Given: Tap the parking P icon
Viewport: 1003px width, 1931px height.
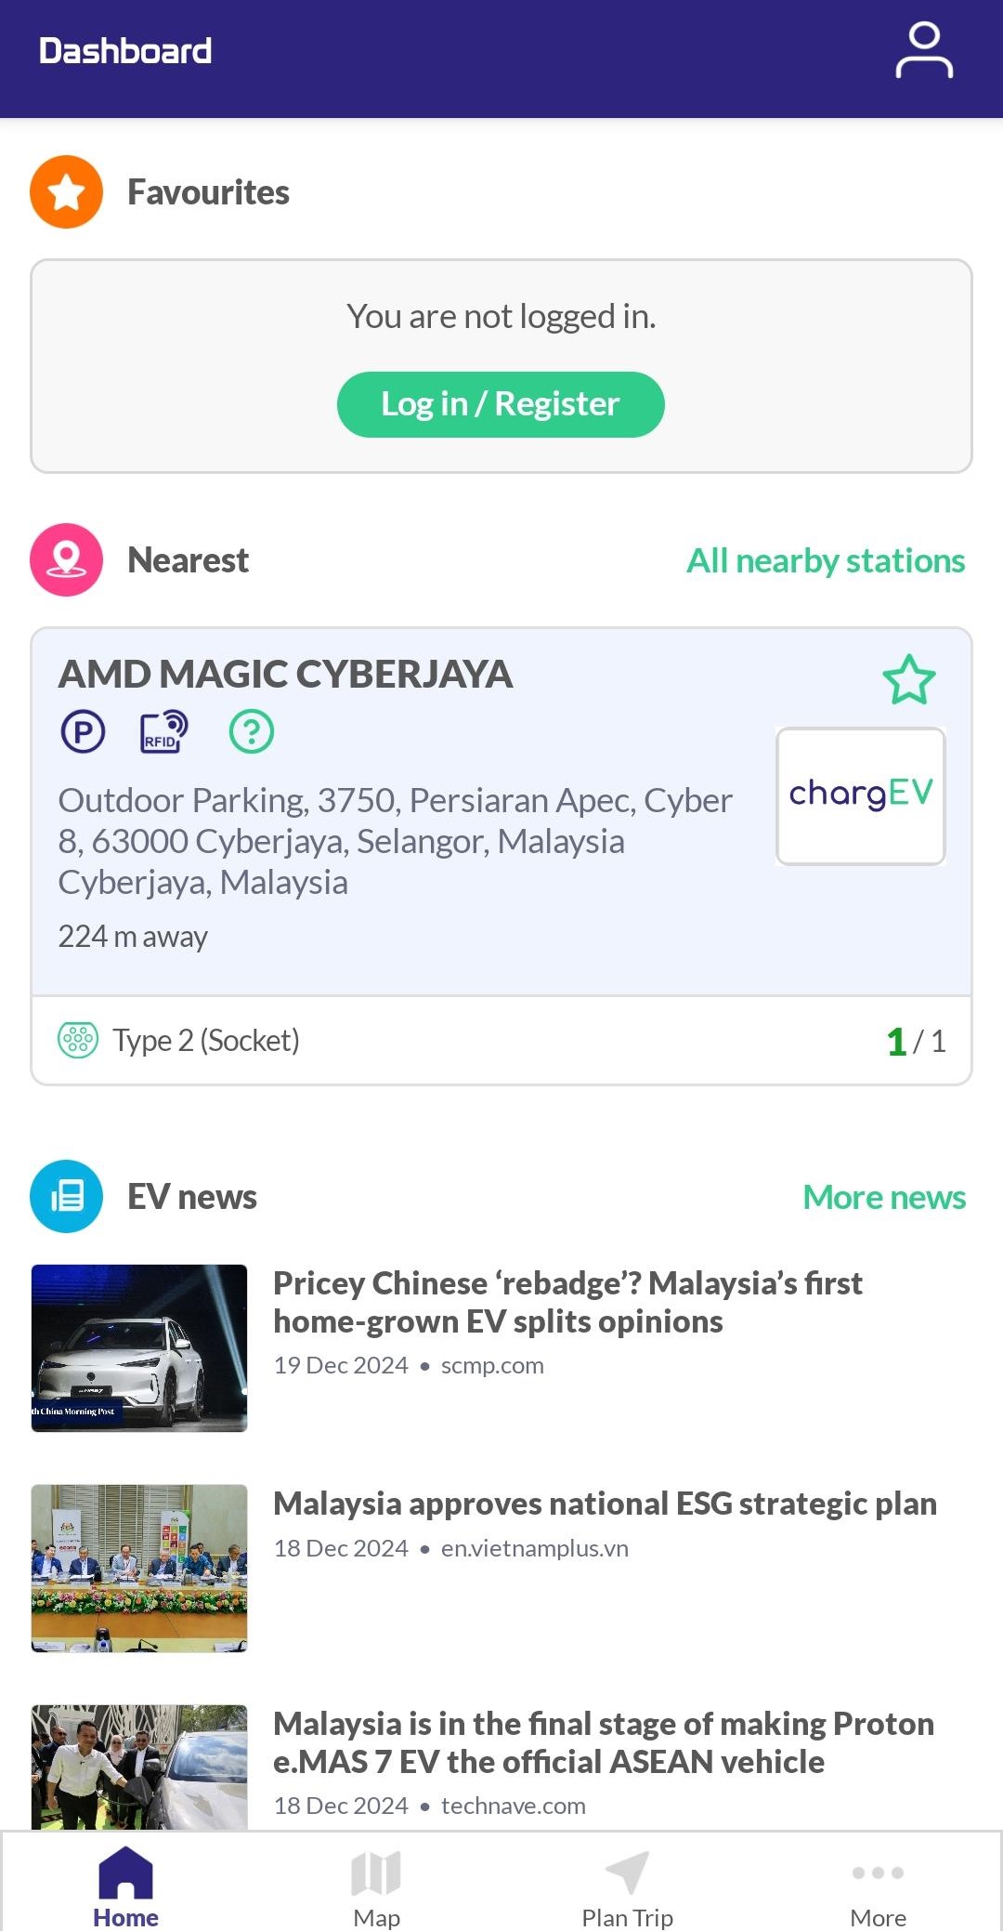Looking at the screenshot, I should 84,732.
